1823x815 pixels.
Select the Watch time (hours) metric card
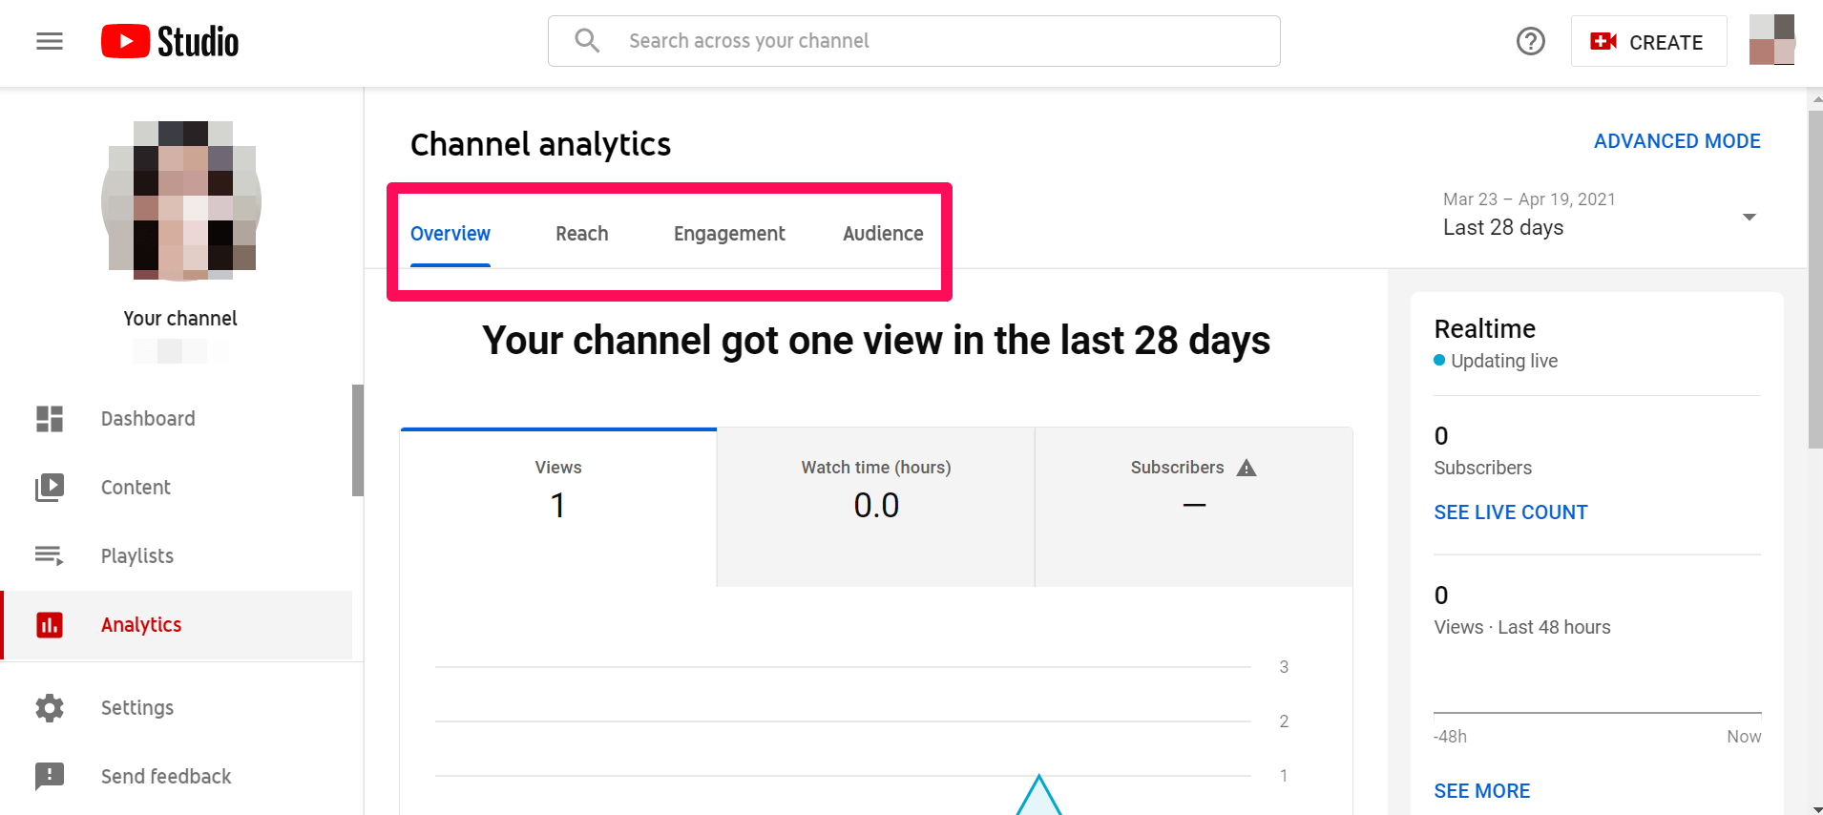click(x=876, y=507)
